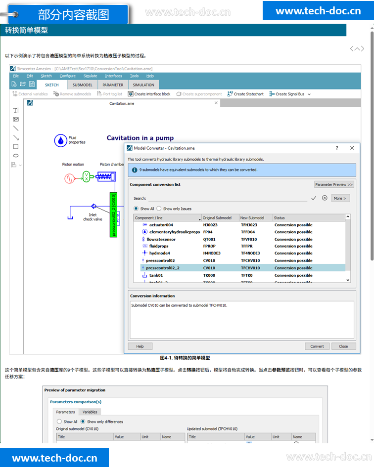Image resolution: width=374 pixels, height=467 pixels.
Task: Click the info icon in blue banner
Action: (x=135, y=170)
